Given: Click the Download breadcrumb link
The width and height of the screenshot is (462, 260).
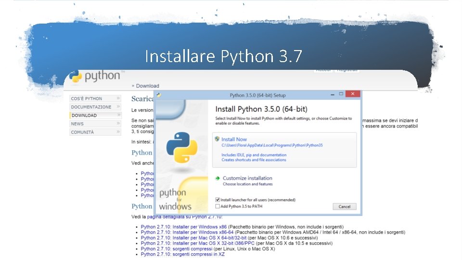Looking at the screenshot, I should (147, 86).
